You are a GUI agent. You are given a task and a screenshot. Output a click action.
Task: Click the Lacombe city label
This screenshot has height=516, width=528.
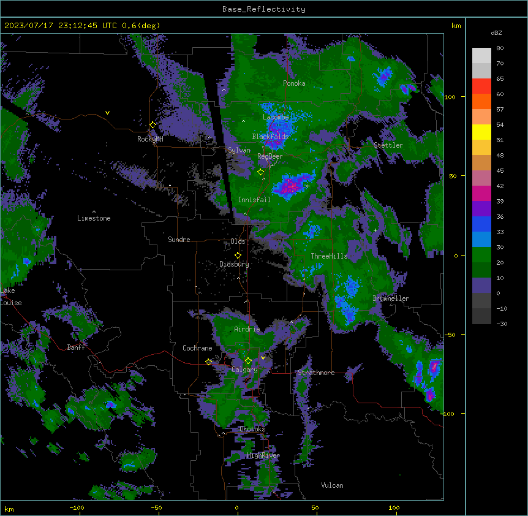(x=276, y=117)
